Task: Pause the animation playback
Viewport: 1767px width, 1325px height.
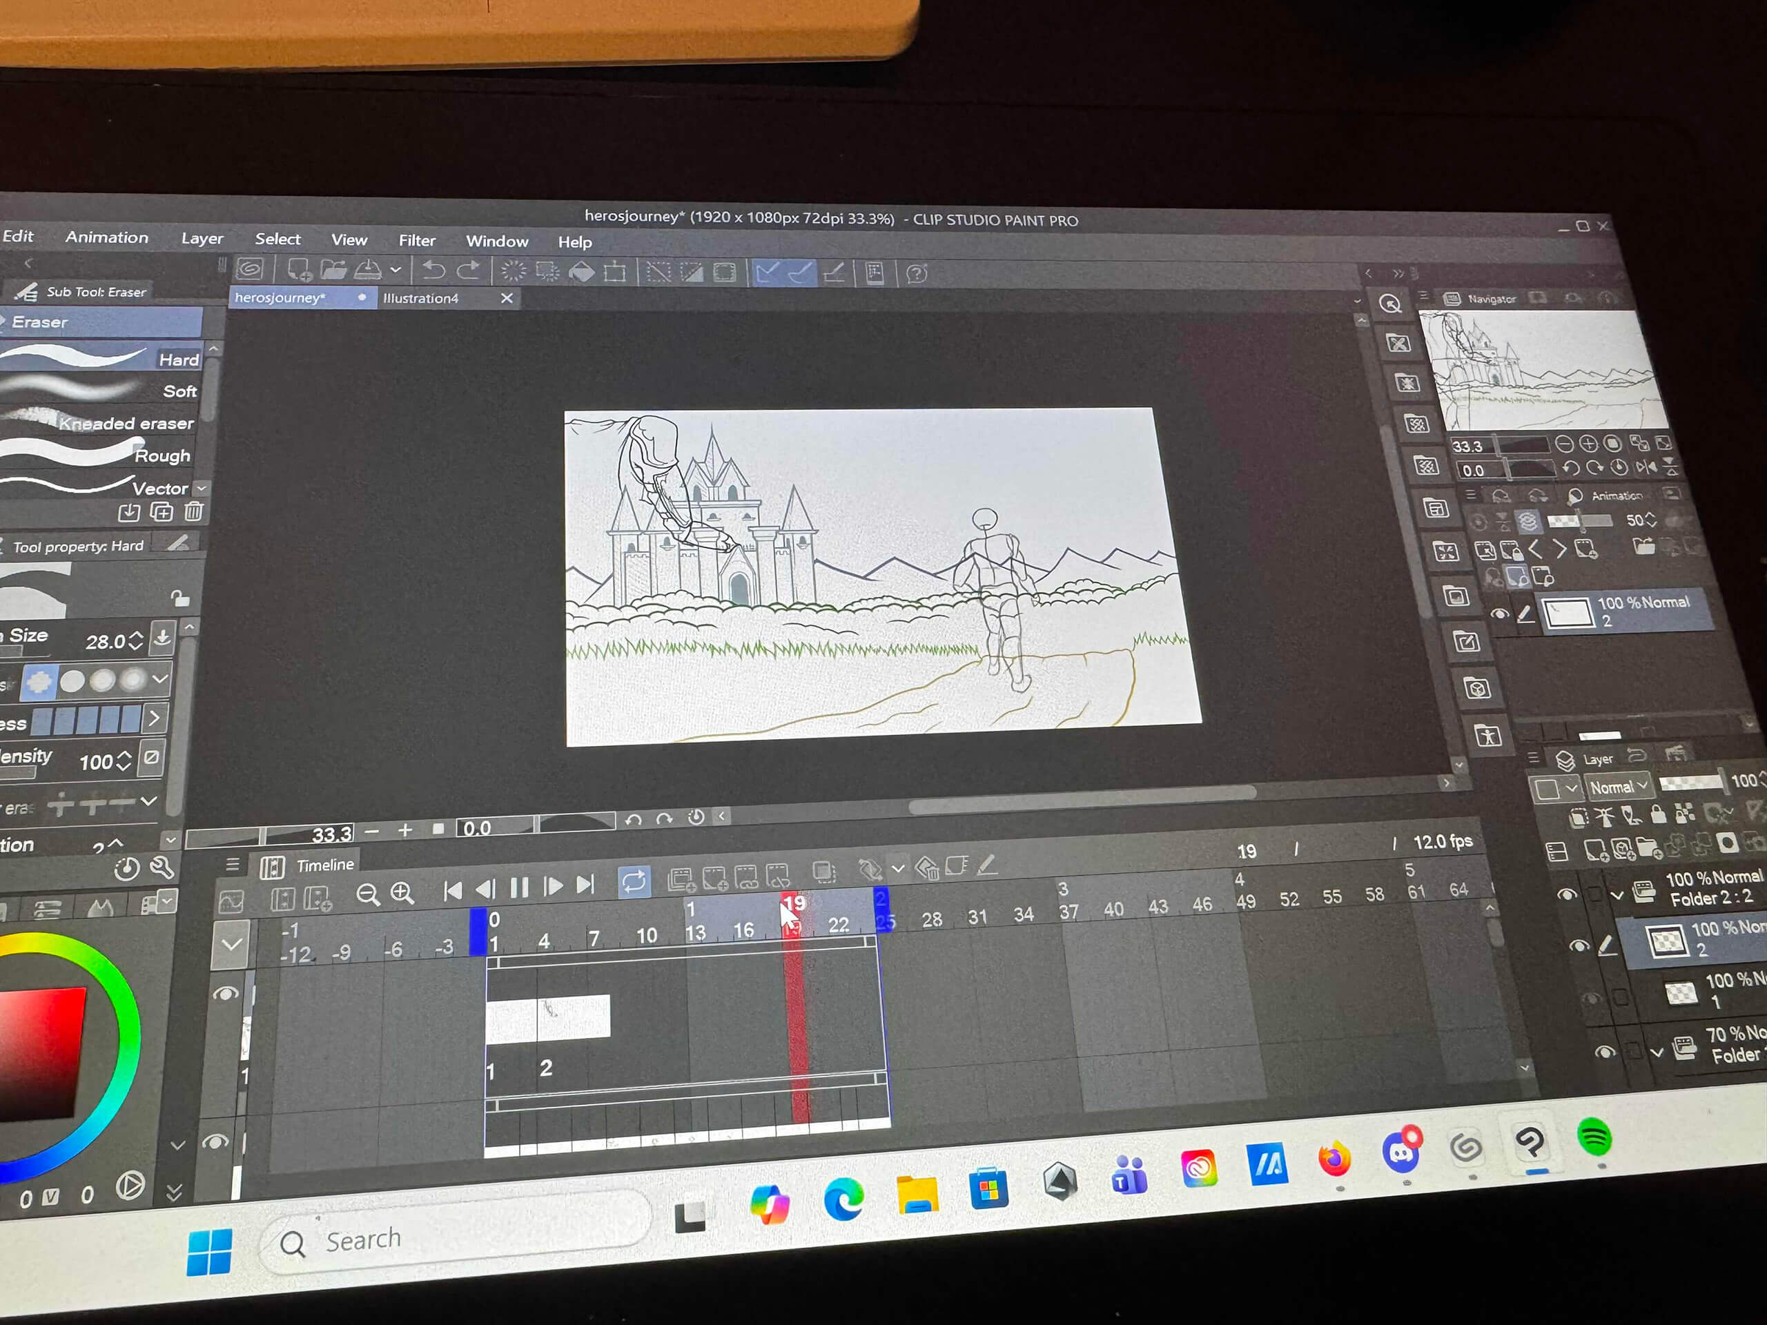Action: click(519, 887)
